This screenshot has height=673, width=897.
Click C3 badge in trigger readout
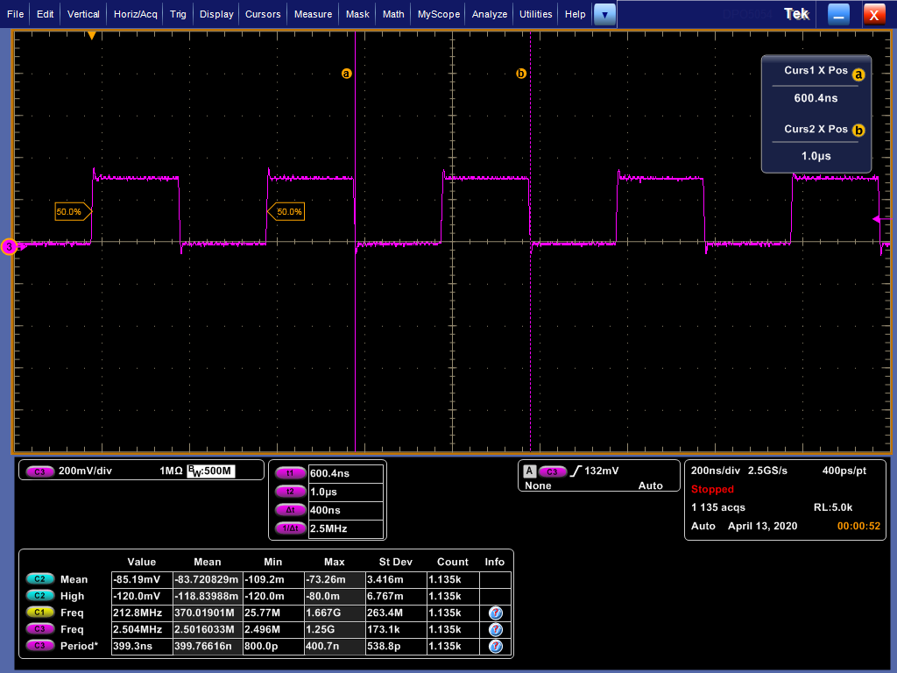(x=552, y=471)
